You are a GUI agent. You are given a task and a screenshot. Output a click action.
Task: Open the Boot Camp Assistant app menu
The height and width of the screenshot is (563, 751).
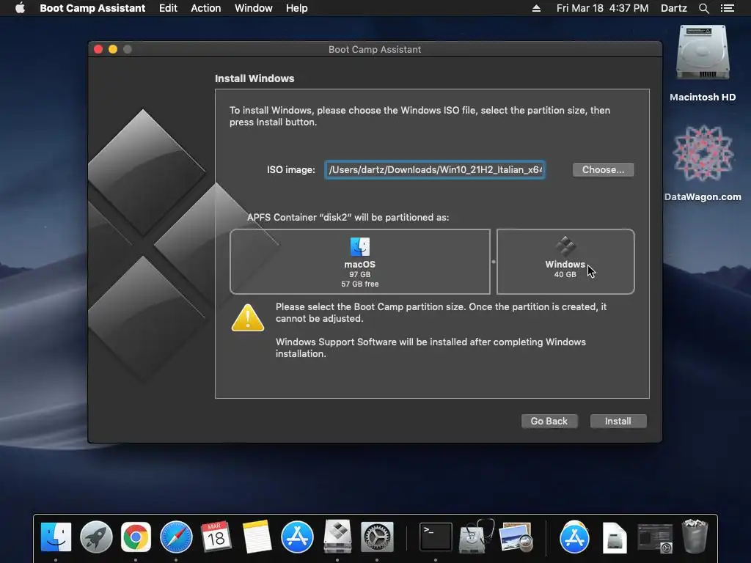tap(92, 8)
